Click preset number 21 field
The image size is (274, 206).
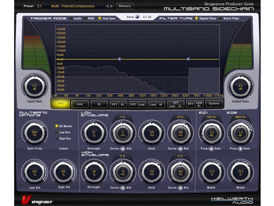[39, 6]
